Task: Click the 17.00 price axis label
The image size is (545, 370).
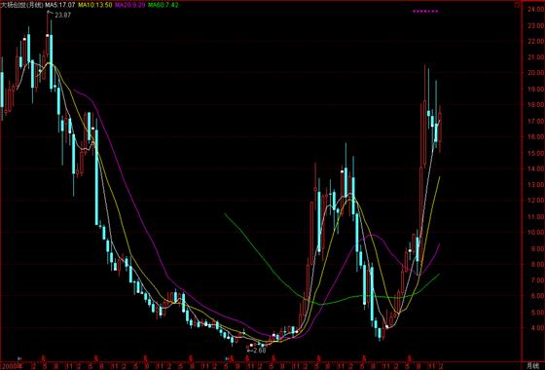Action: click(x=535, y=121)
